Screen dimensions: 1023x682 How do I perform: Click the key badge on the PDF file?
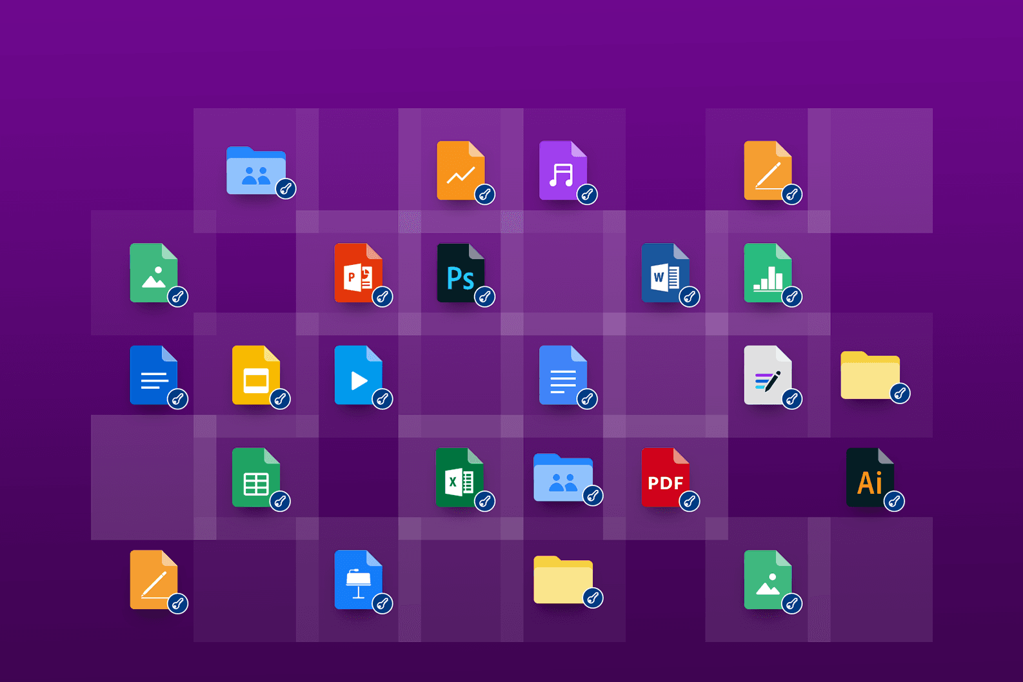690,501
